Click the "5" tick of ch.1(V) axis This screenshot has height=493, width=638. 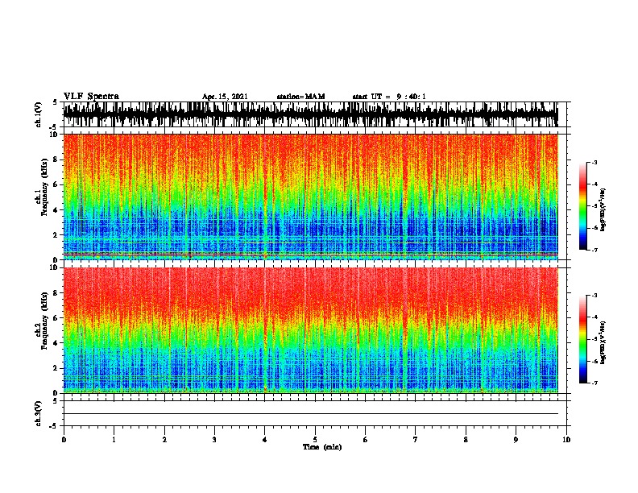tap(55, 102)
